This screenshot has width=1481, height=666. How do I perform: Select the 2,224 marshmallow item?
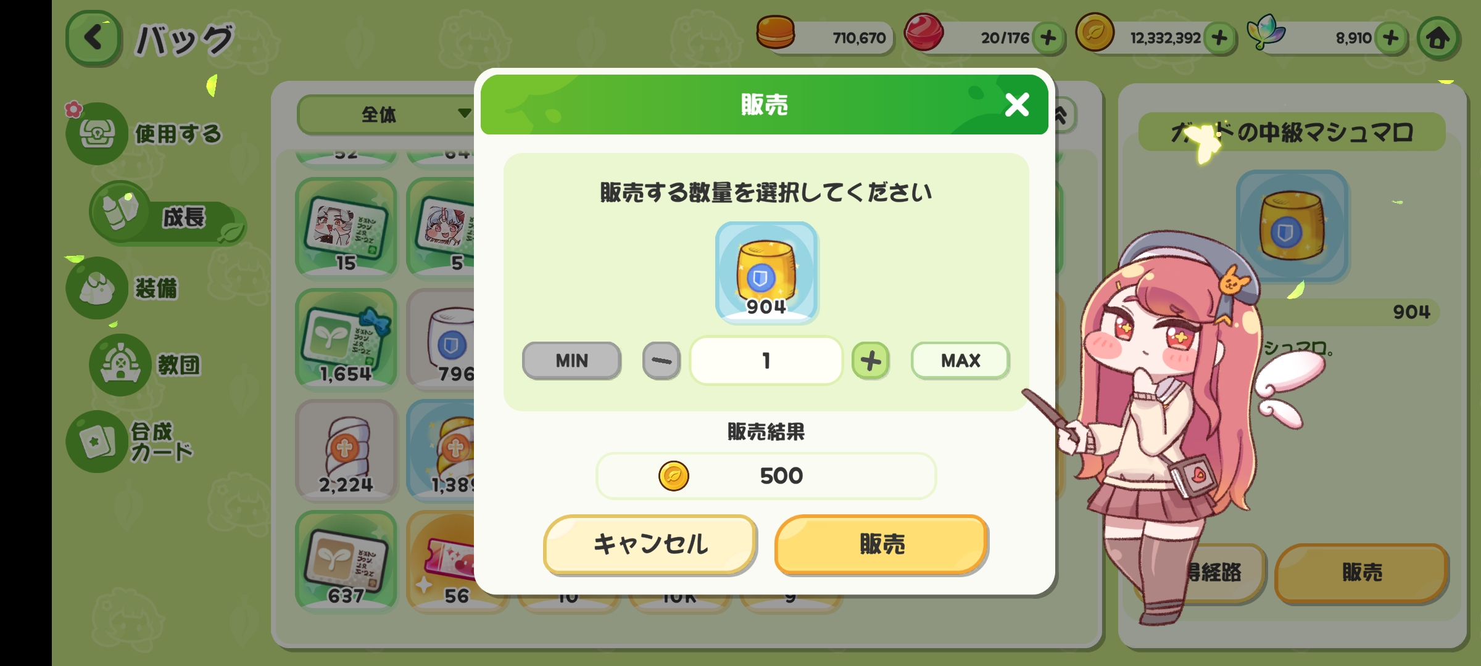pyautogui.click(x=346, y=450)
